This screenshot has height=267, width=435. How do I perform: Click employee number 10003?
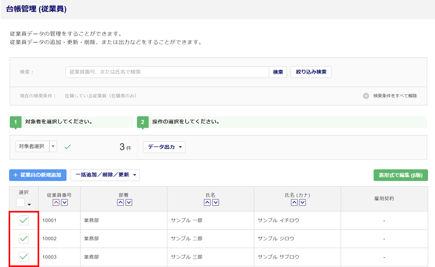[49, 257]
